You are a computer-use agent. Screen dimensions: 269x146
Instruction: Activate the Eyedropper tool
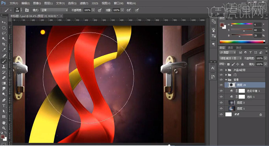pos(4,50)
